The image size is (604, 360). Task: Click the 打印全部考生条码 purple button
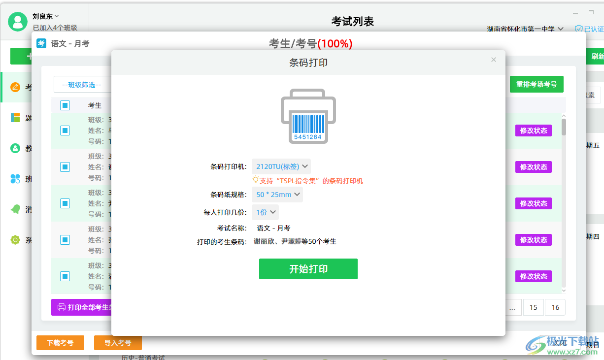click(x=81, y=307)
